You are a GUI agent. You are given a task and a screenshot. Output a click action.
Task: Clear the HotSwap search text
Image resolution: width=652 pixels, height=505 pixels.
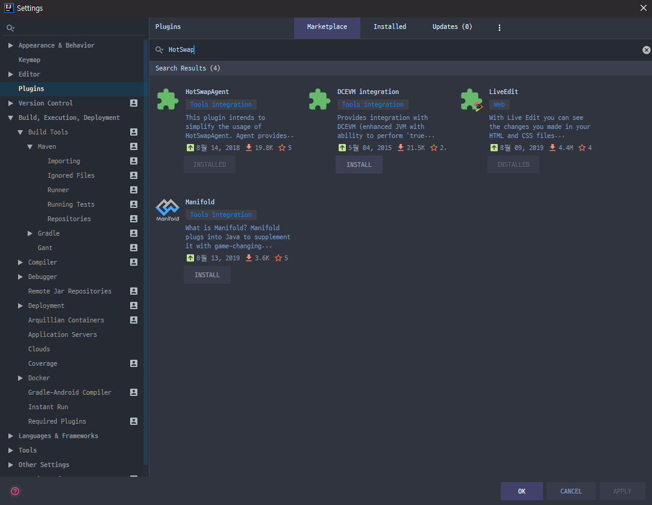(646, 50)
